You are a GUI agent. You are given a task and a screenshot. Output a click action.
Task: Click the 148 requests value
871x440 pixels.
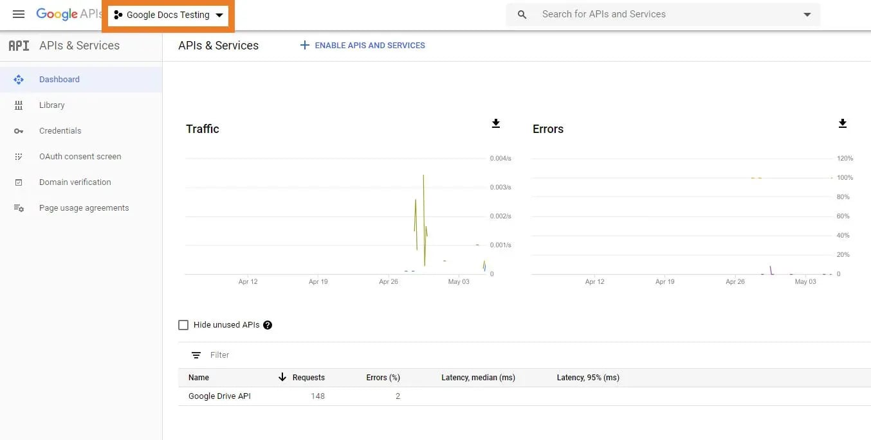(x=318, y=396)
